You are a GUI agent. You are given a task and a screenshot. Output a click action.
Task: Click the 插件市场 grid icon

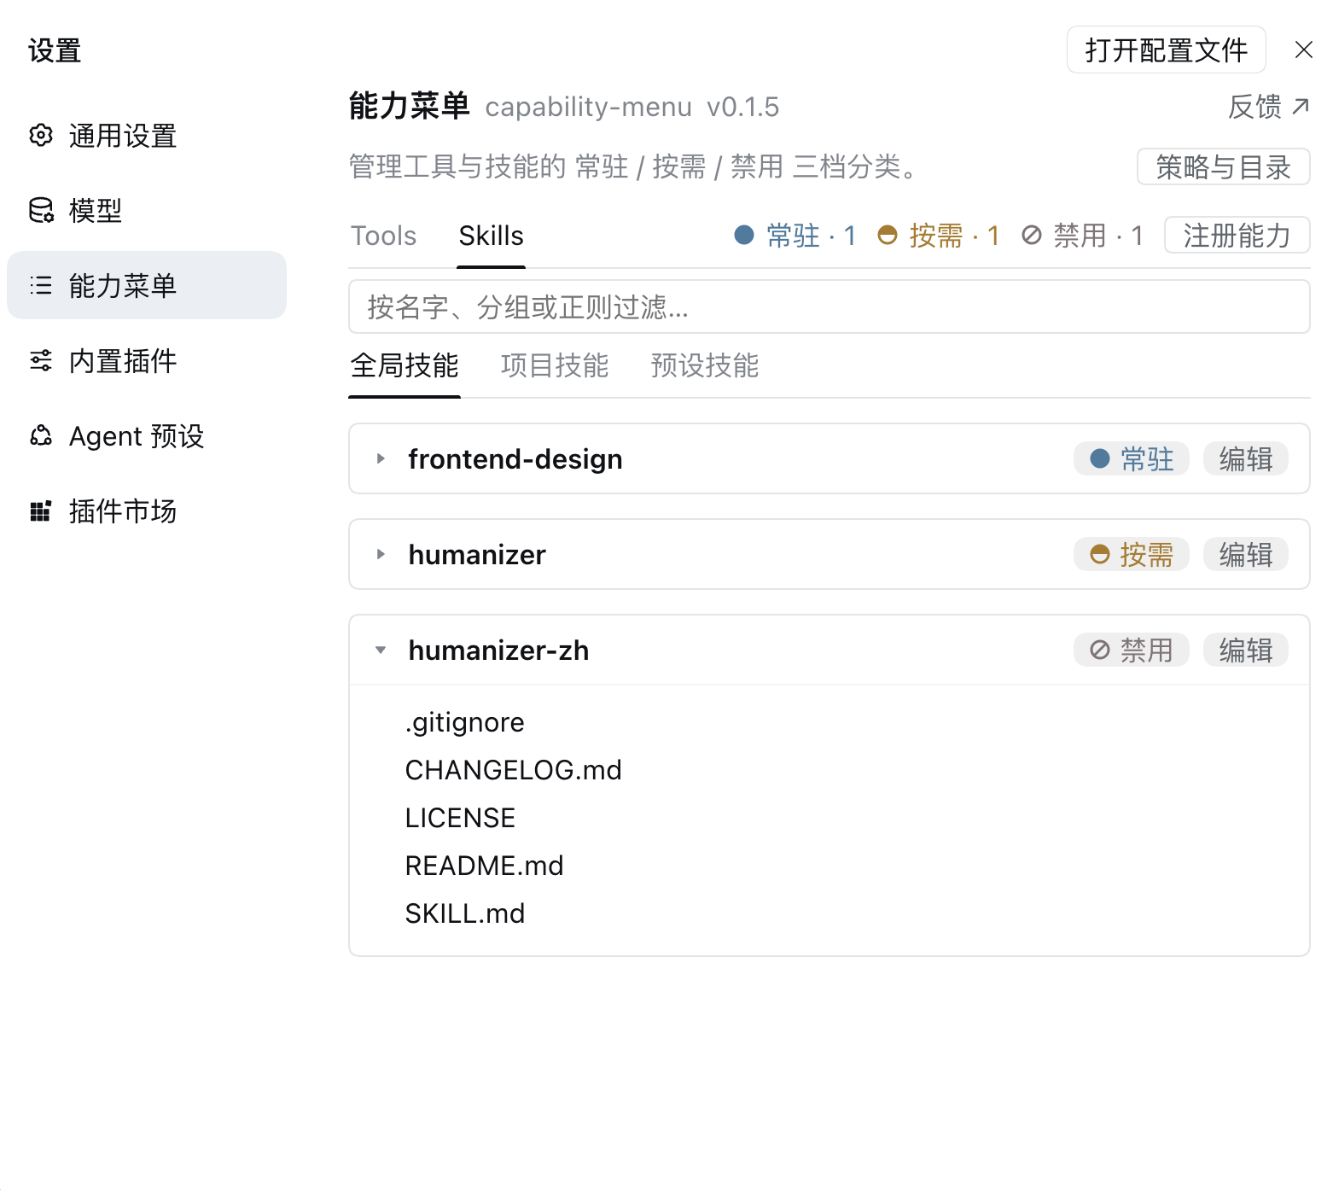[x=41, y=510]
